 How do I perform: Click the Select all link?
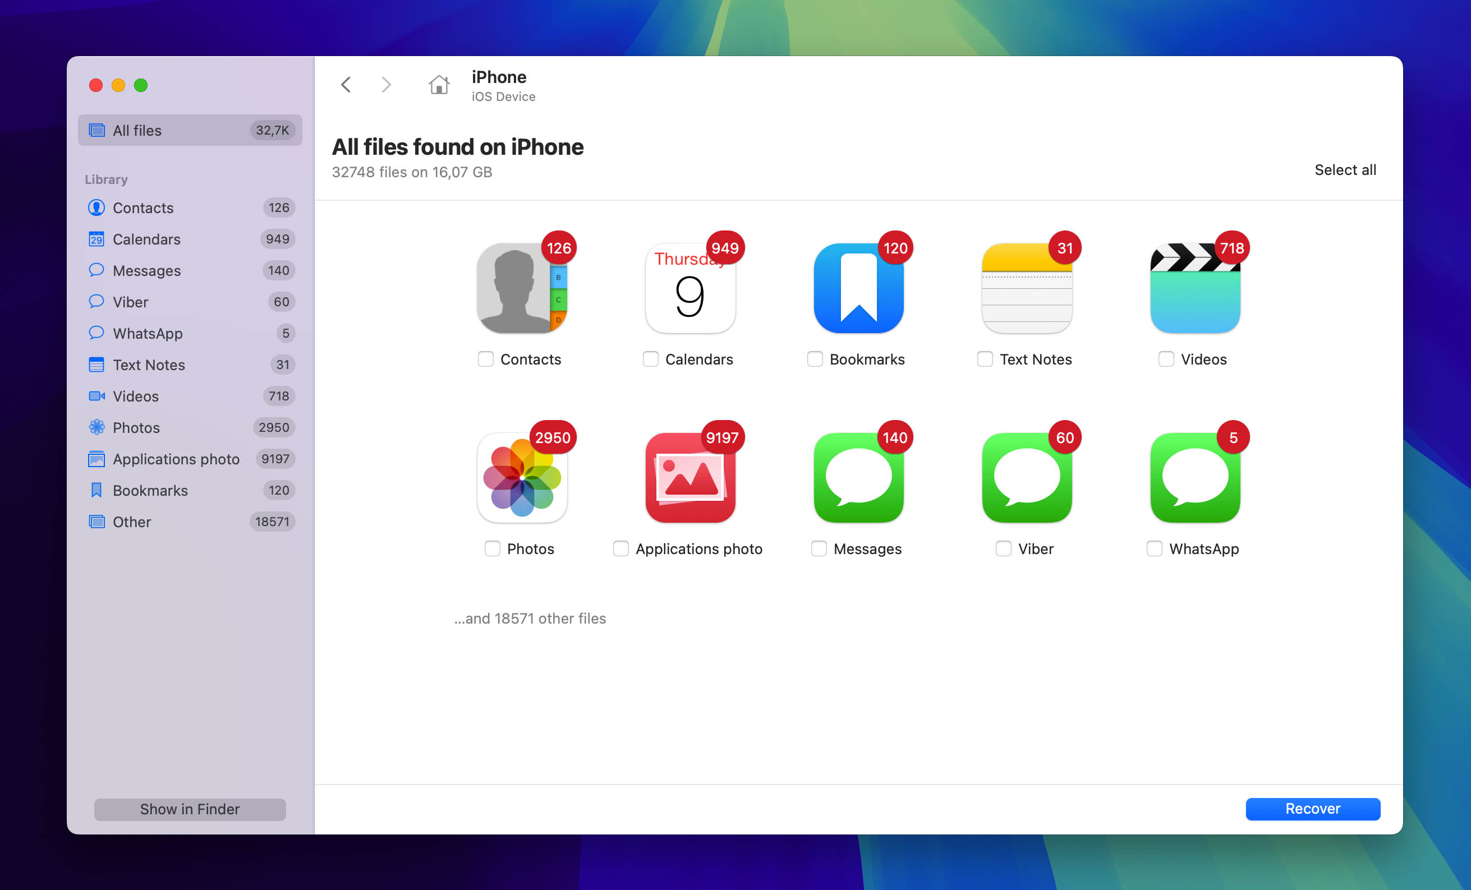click(1345, 170)
